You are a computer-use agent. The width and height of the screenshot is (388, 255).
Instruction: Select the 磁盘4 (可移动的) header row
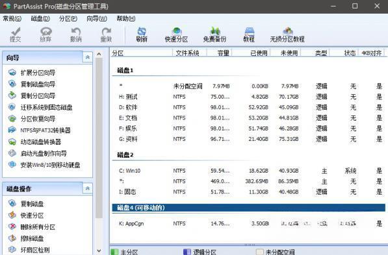(x=249, y=208)
